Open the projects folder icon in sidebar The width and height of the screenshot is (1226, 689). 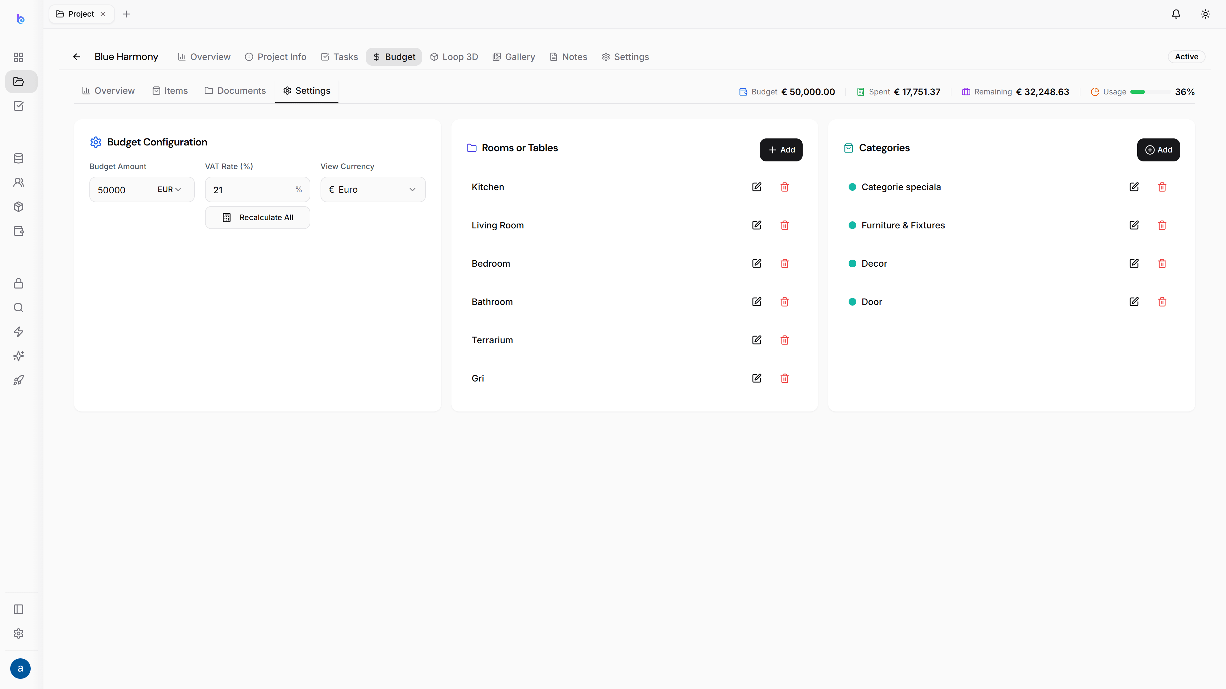point(19,82)
